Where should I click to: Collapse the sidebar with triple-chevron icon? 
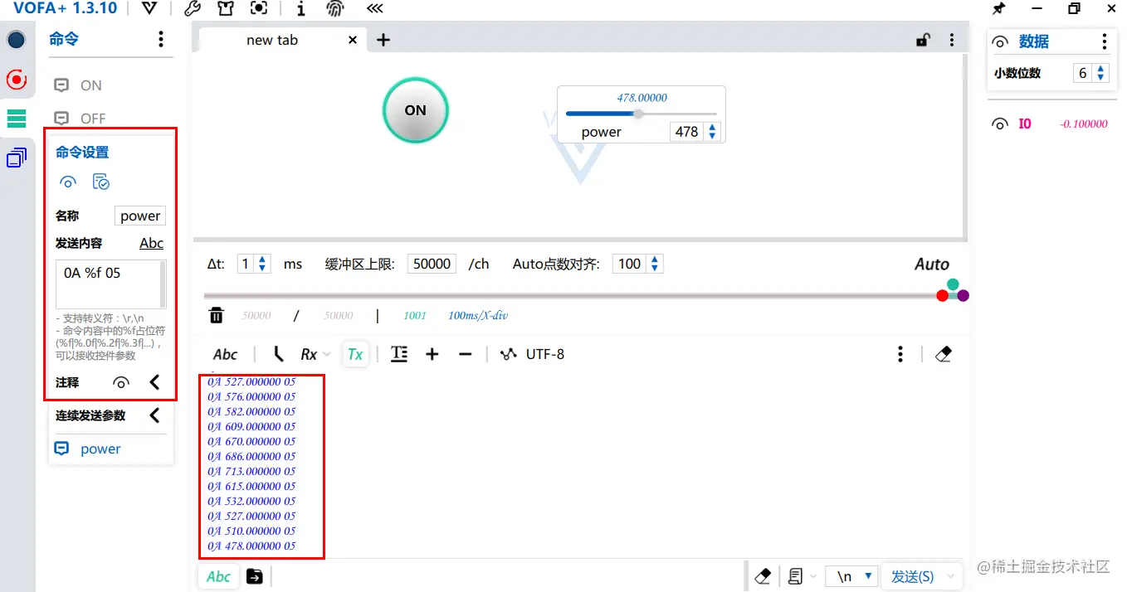click(x=375, y=8)
